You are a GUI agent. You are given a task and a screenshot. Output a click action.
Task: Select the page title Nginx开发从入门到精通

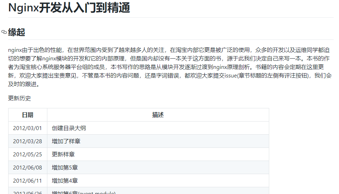click(69, 8)
